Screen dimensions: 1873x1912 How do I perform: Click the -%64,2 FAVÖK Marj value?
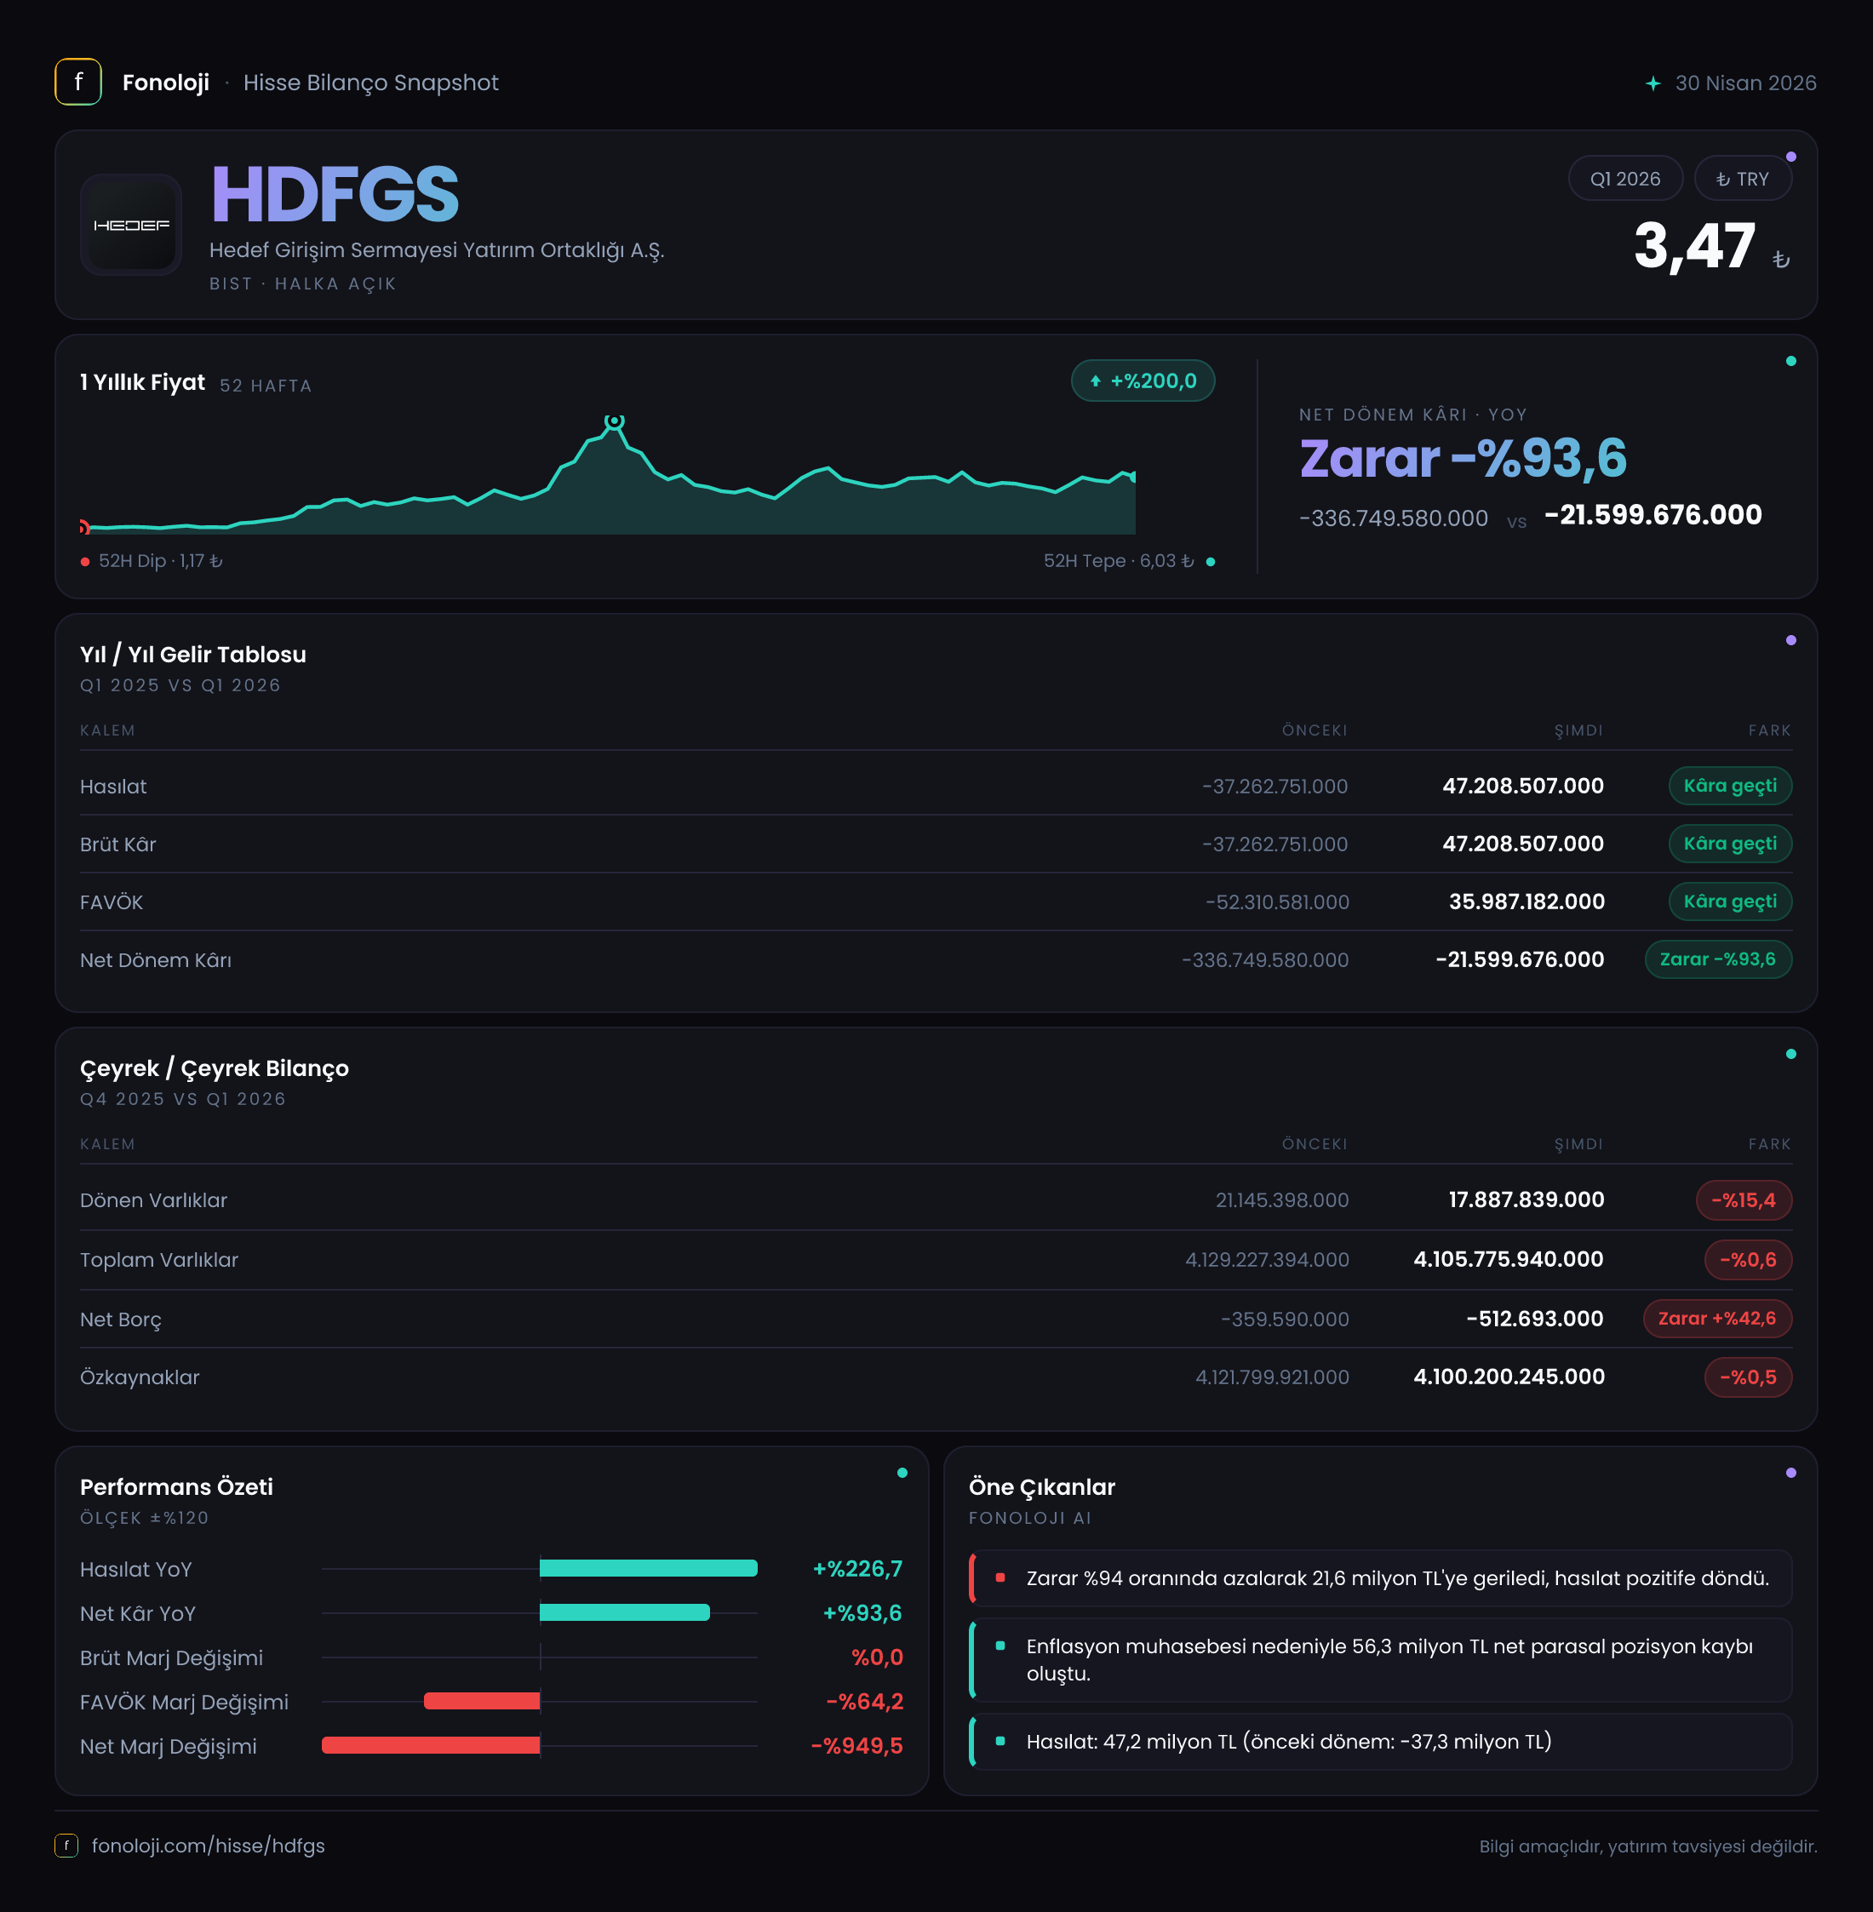865,1702
